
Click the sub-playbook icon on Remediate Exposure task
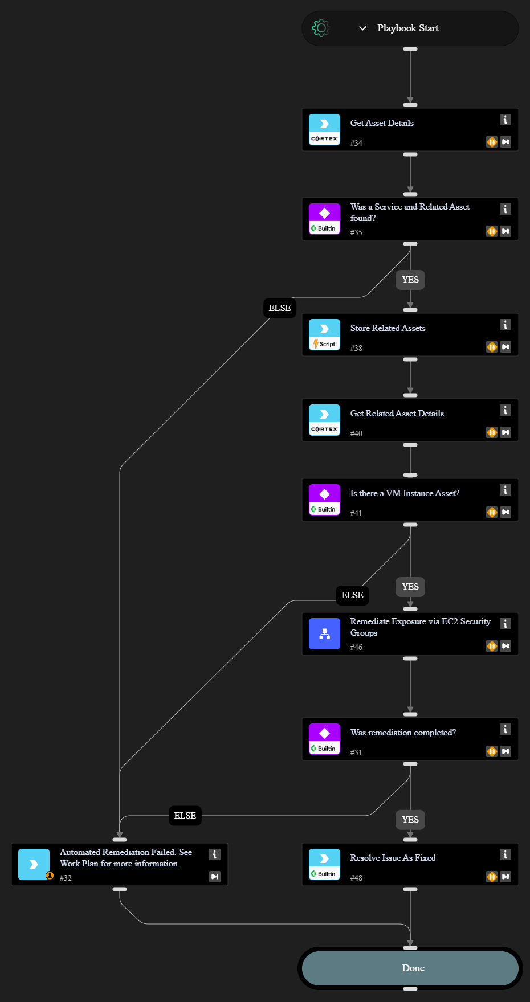click(x=324, y=634)
